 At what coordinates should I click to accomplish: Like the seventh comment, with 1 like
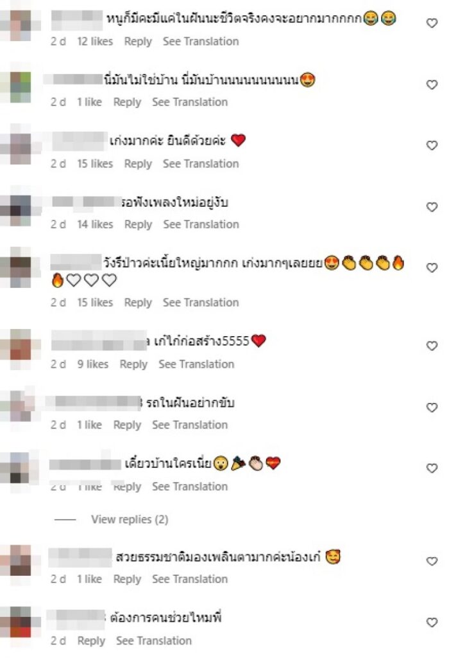coord(432,408)
